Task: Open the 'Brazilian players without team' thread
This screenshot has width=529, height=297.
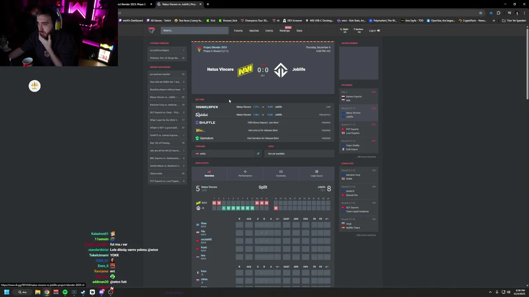Action: point(167,90)
